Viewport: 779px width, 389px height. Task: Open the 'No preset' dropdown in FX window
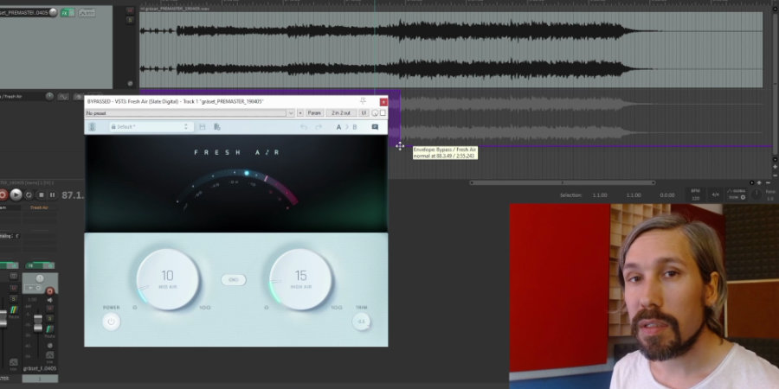(190, 113)
